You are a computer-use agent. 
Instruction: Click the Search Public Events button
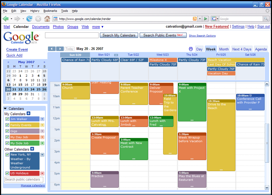click(163, 35)
